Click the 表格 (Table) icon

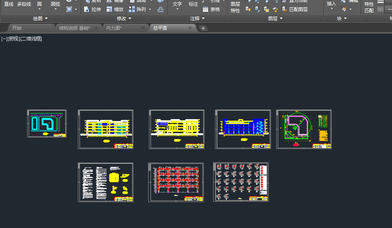coord(206,10)
